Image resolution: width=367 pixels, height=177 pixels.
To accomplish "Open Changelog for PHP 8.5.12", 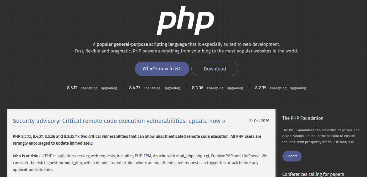I will [89, 88].
